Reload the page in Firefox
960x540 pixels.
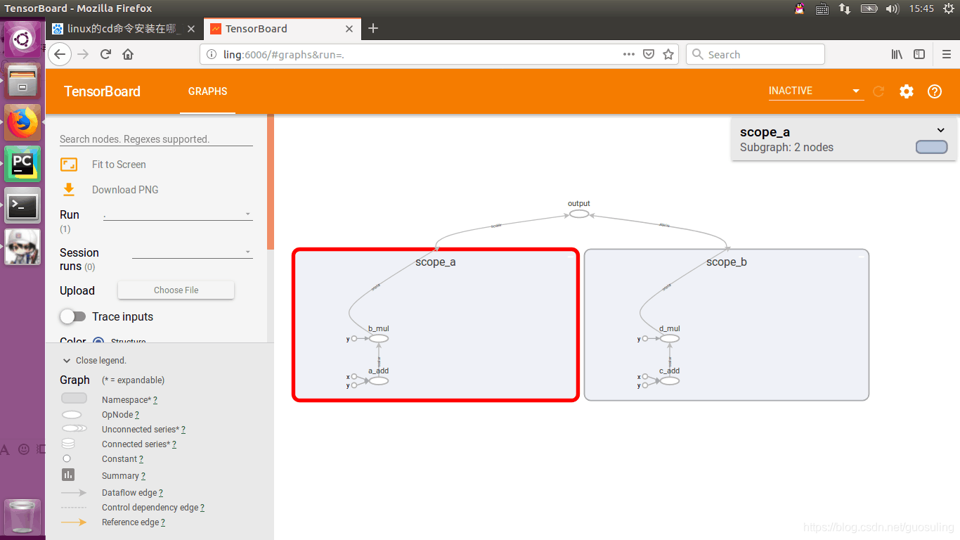click(x=105, y=54)
